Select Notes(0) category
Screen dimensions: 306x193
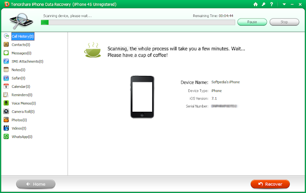click(18, 70)
